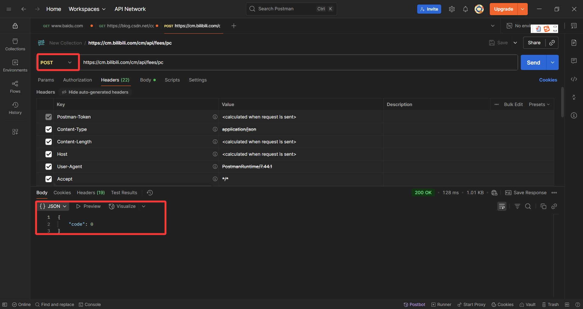This screenshot has width=583, height=309.
Task: Switch to the Authorization tab
Action: [x=77, y=80]
